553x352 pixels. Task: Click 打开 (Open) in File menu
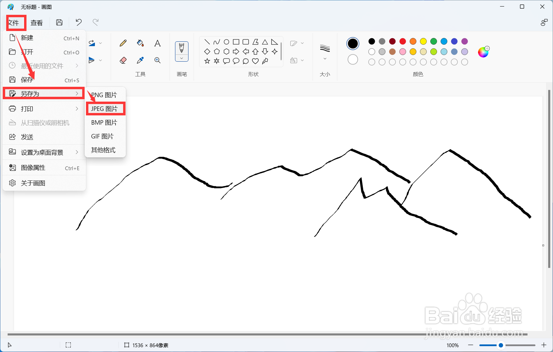[44, 52]
